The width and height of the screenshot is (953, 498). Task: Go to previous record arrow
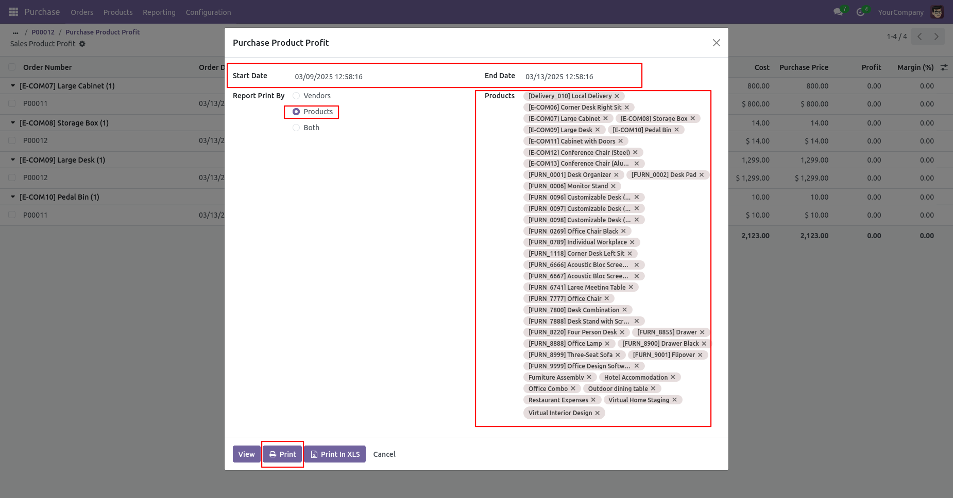pos(920,37)
